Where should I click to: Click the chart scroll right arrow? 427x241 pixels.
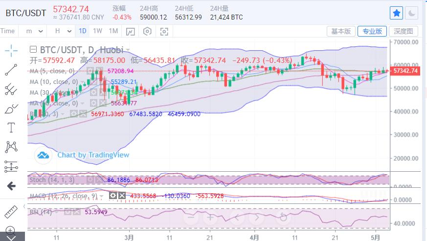[x=257, y=218]
